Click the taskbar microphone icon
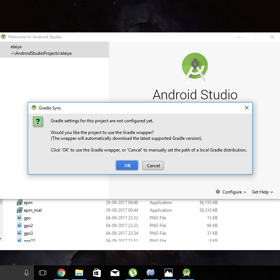Image resolution: width=280 pixels, height=280 pixels. (26, 273)
